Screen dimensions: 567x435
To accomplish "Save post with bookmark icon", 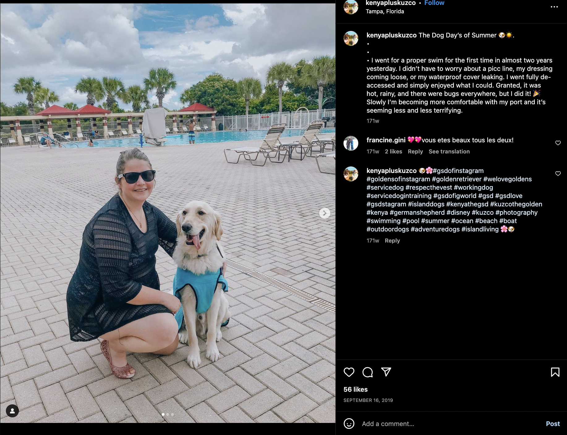I will (555, 372).
